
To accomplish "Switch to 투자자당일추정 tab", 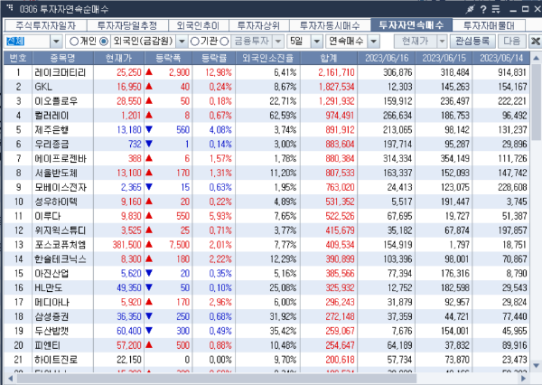I will point(127,25).
